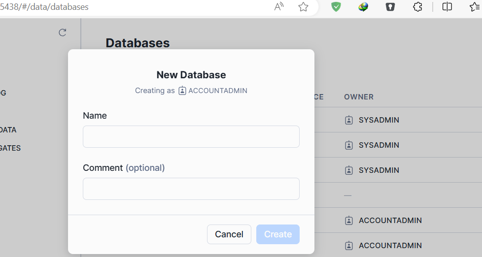Sort by the OWNER column header
482x257 pixels.
pyautogui.click(x=359, y=97)
